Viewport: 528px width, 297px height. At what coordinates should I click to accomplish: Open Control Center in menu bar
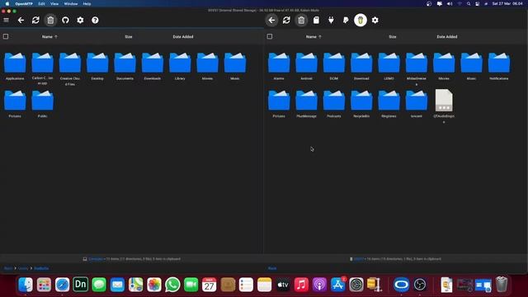coord(478,3)
